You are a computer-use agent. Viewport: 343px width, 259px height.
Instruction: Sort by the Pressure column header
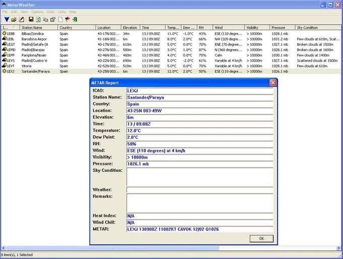click(282, 28)
